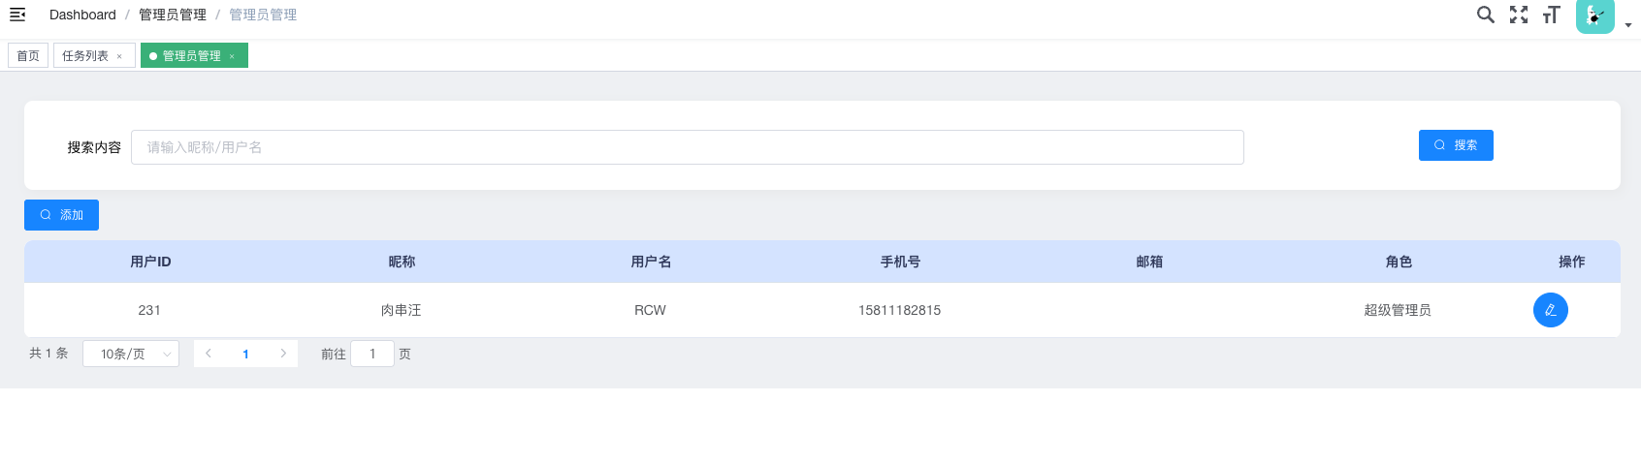Switch to the 首页 tab
The height and width of the screenshot is (464, 1641).
click(x=28, y=56)
